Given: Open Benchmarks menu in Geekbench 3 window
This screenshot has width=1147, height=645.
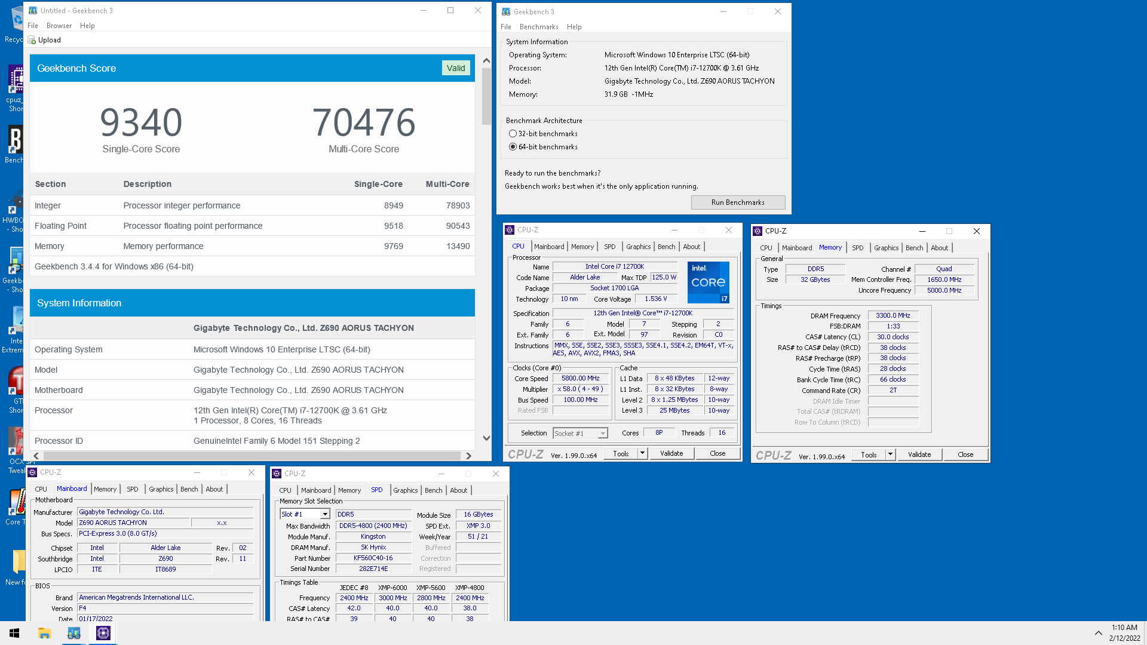Looking at the screenshot, I should [x=539, y=27].
